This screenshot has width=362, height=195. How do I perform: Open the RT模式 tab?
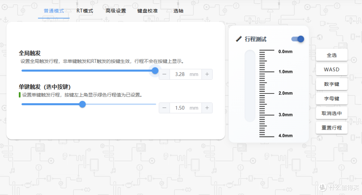(x=85, y=11)
